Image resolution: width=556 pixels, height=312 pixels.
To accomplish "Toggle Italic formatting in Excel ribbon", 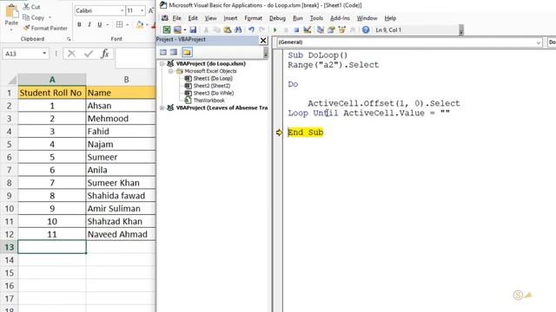I will [89, 24].
